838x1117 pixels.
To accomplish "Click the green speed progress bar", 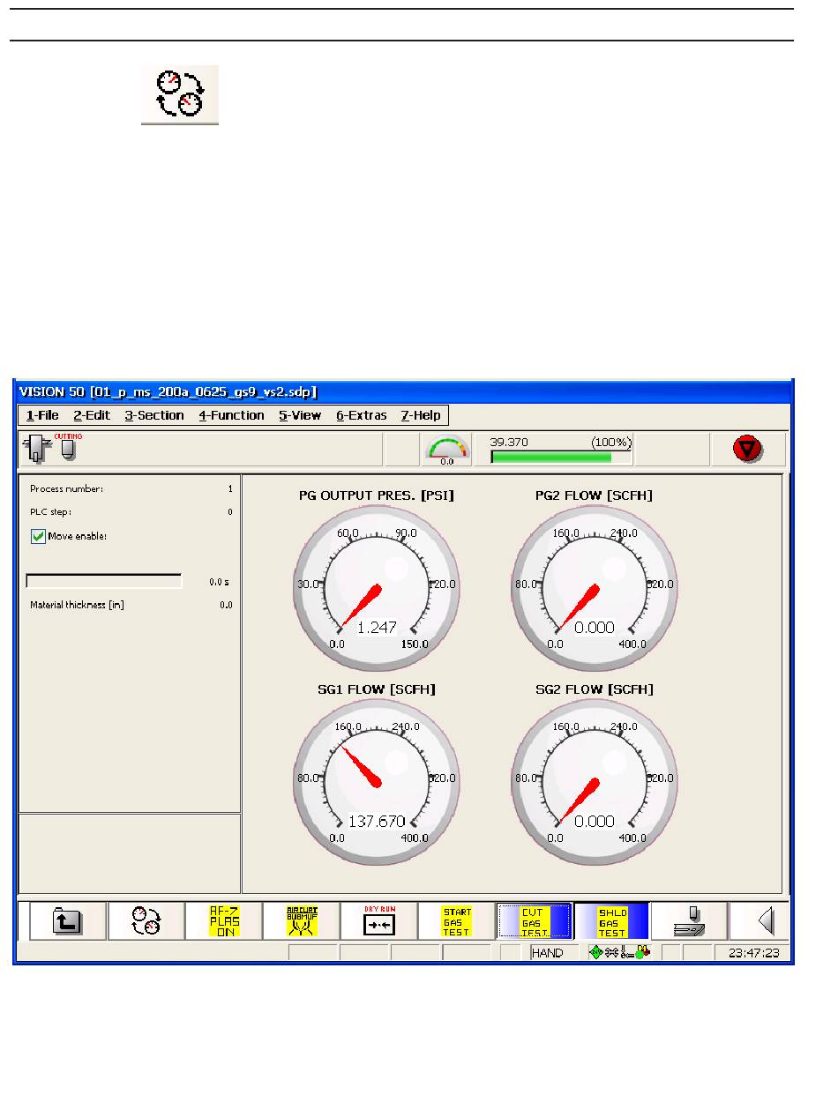I will tap(561, 457).
